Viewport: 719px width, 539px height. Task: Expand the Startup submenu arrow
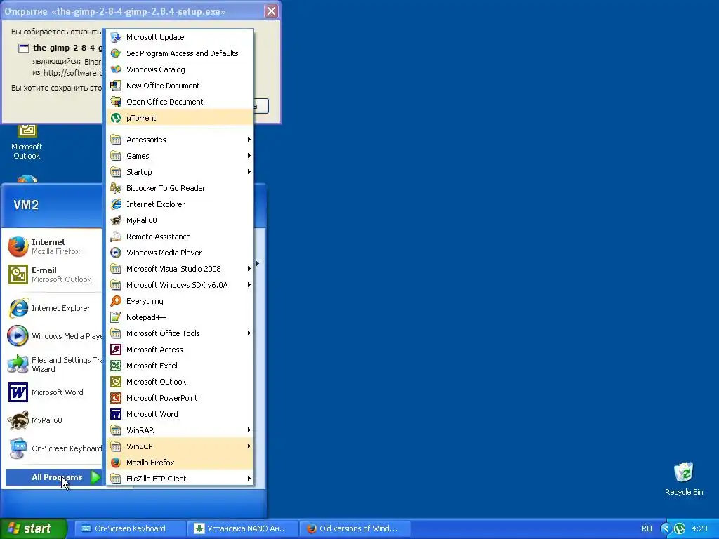point(249,171)
